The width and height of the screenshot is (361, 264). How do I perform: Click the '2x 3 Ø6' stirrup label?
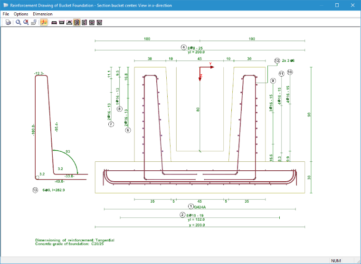click(x=288, y=60)
